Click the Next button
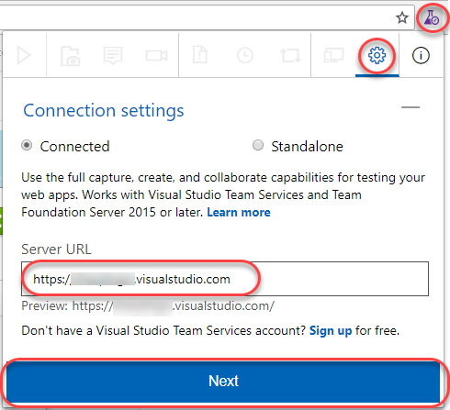 coord(223,382)
